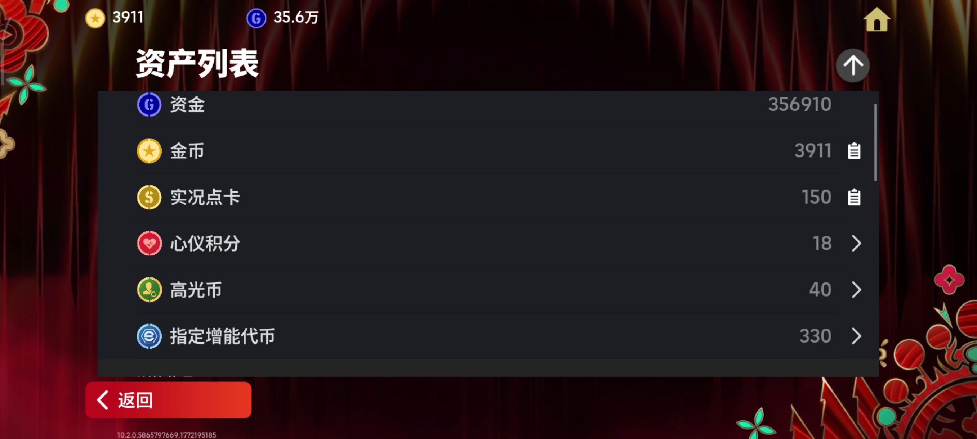This screenshot has height=439, width=977.
Task: Click the red 返回 back button
Action: [168, 400]
